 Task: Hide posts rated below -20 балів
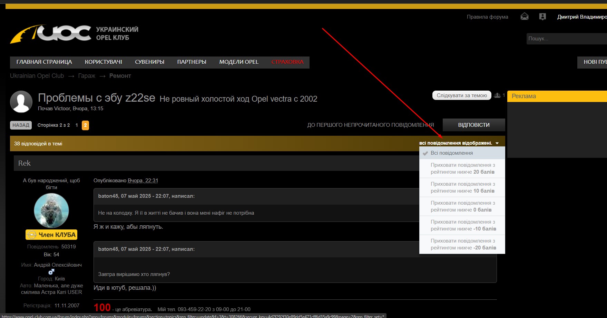pos(462,244)
